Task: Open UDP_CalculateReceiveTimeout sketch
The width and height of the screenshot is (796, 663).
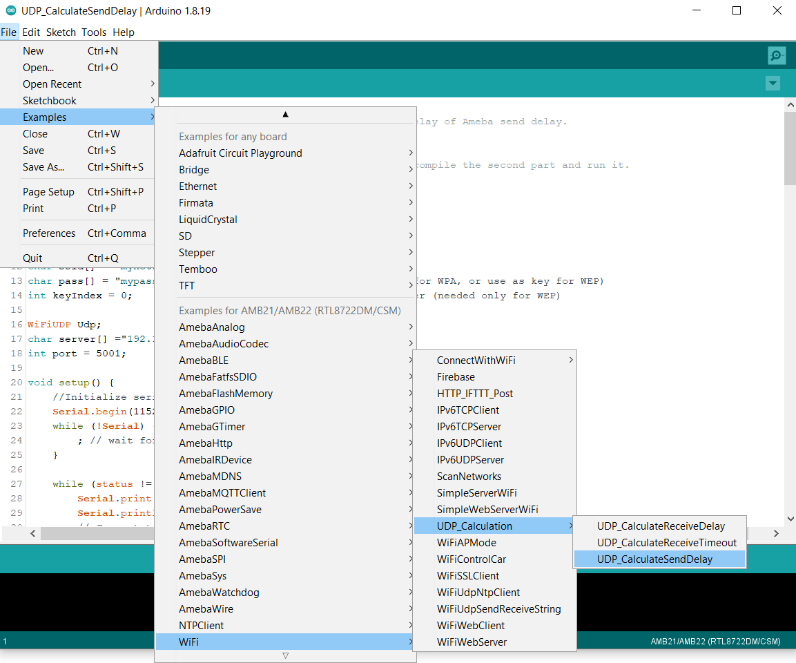Action: (659, 543)
